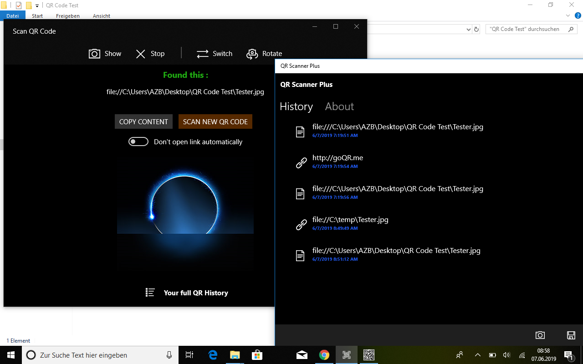This screenshot has height=364, width=583.
Task: Click the Windows taskbar search box
Action: pos(100,355)
